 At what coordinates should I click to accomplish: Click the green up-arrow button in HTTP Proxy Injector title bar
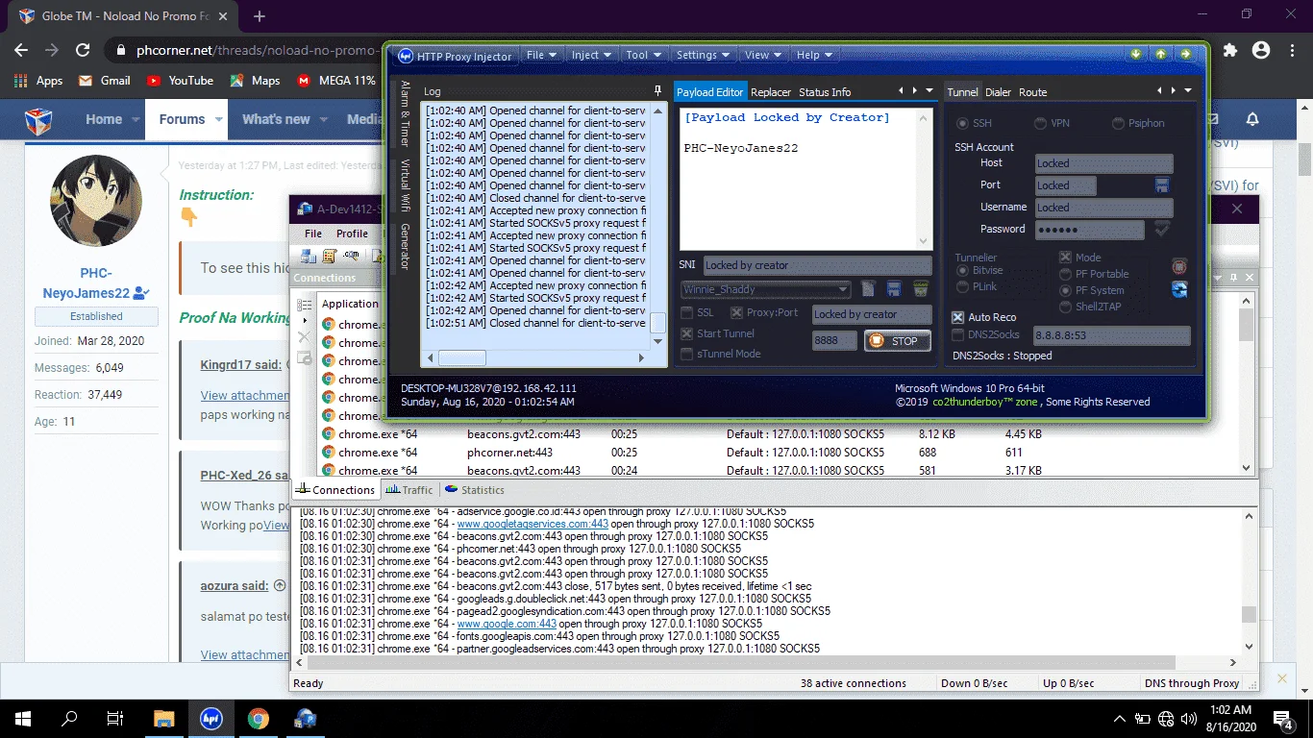(x=1161, y=55)
